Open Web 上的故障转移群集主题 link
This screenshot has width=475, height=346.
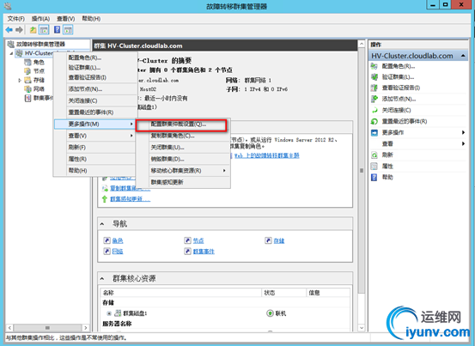coord(267,155)
